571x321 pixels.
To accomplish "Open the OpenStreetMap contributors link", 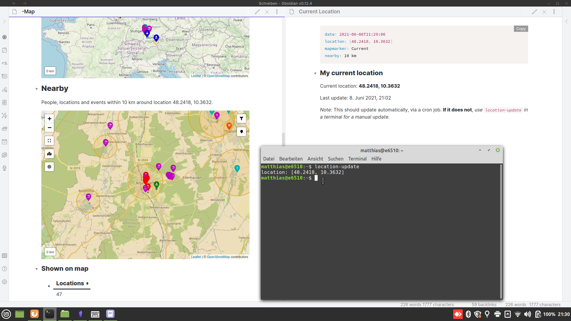I will [x=219, y=257].
